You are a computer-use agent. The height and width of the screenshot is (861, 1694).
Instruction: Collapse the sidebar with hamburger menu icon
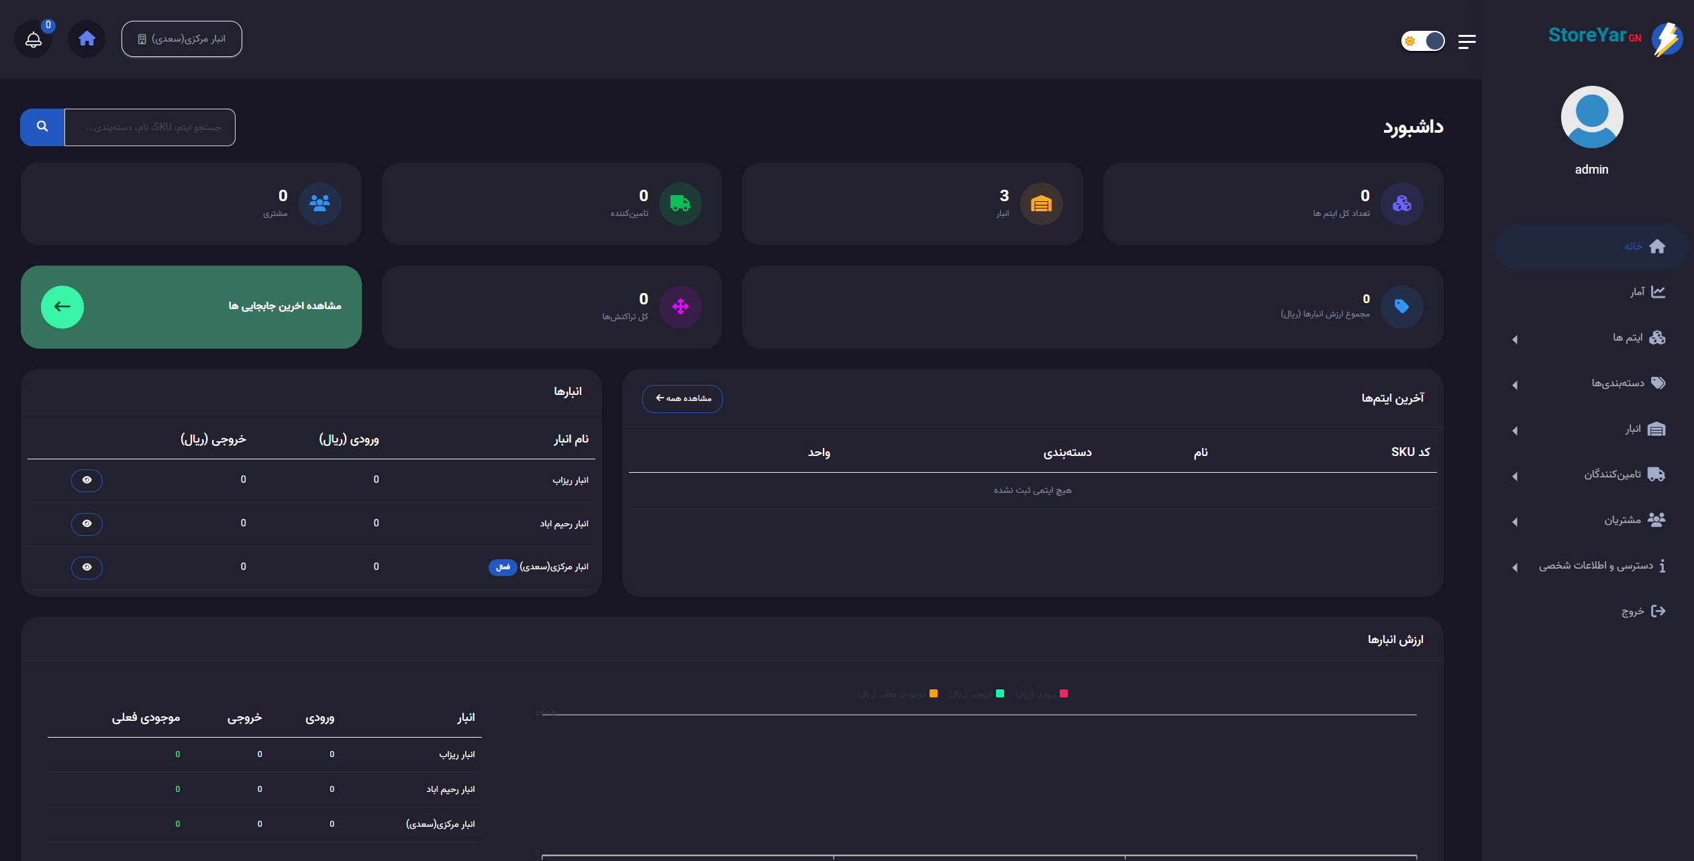(1467, 42)
